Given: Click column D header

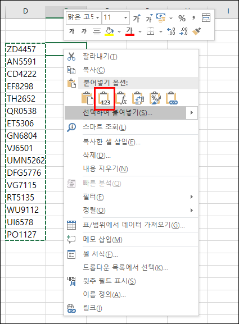Looking at the screenshot, I should point(25,12).
